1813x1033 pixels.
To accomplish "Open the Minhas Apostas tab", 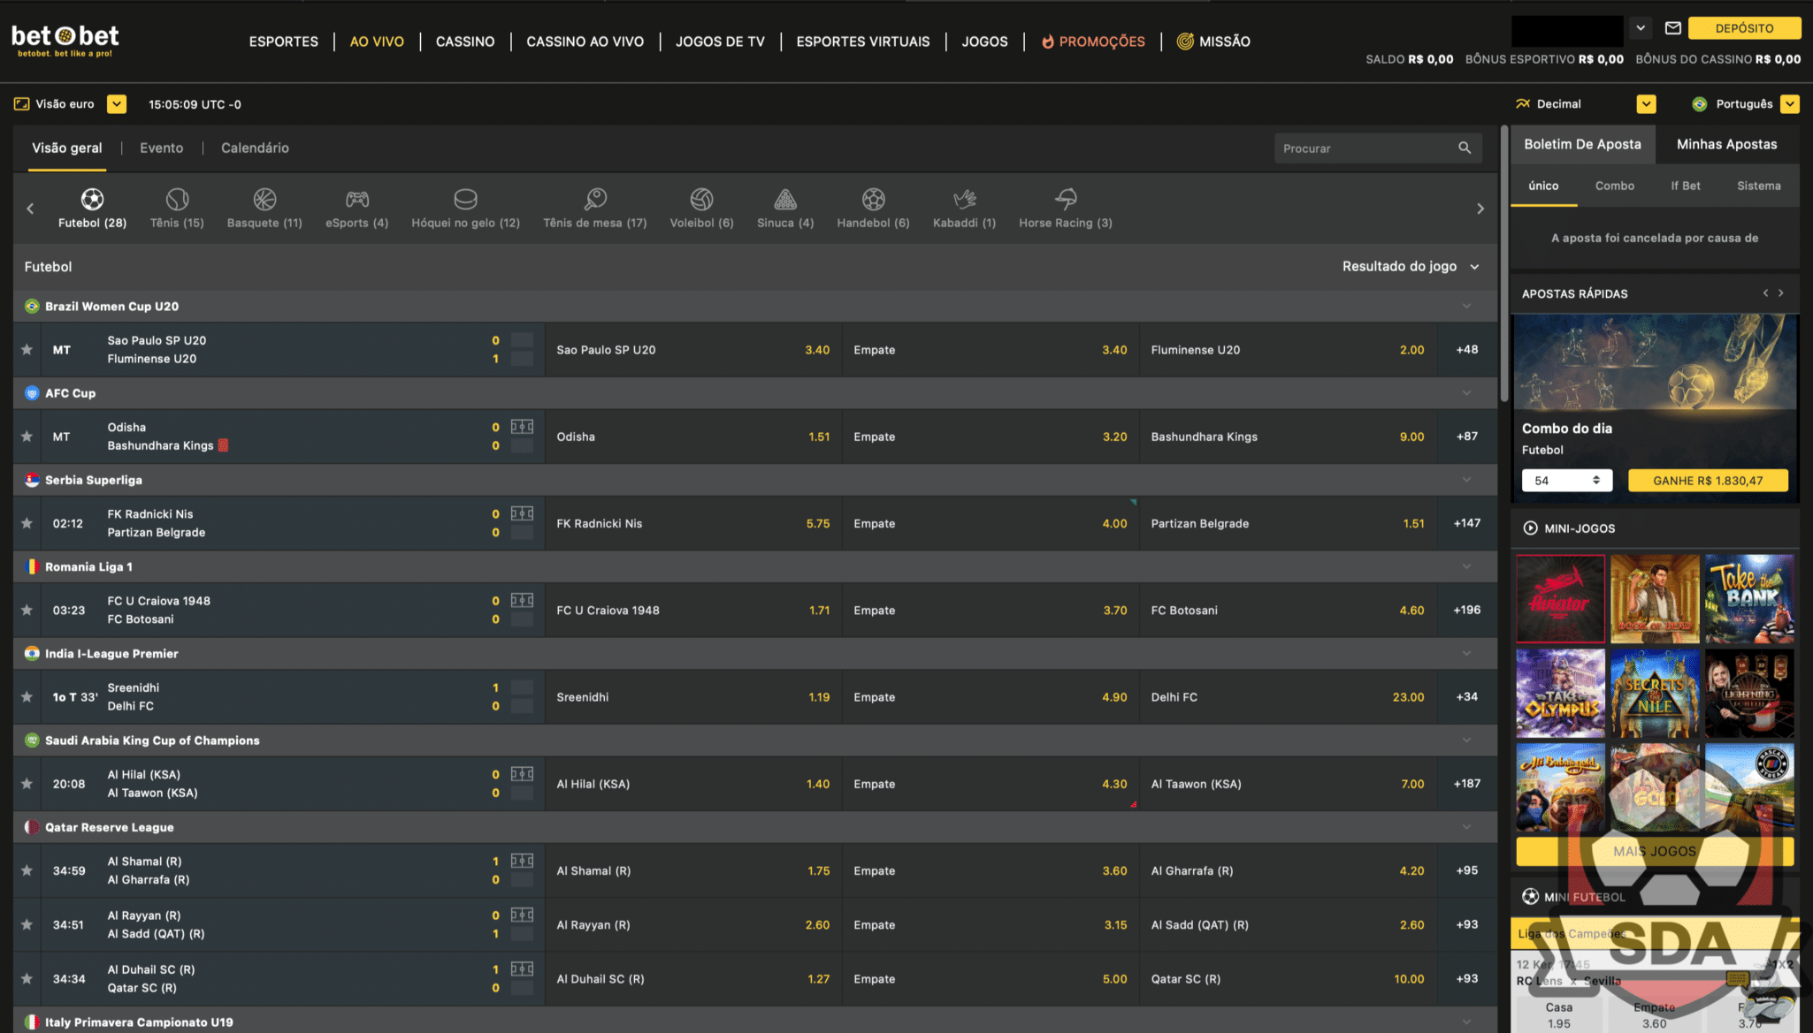I will [1726, 144].
